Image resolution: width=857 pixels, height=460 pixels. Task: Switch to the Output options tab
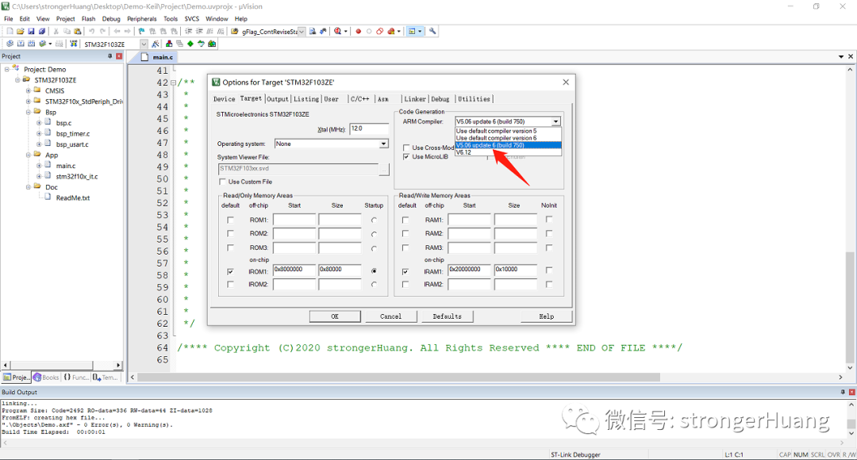[278, 99]
